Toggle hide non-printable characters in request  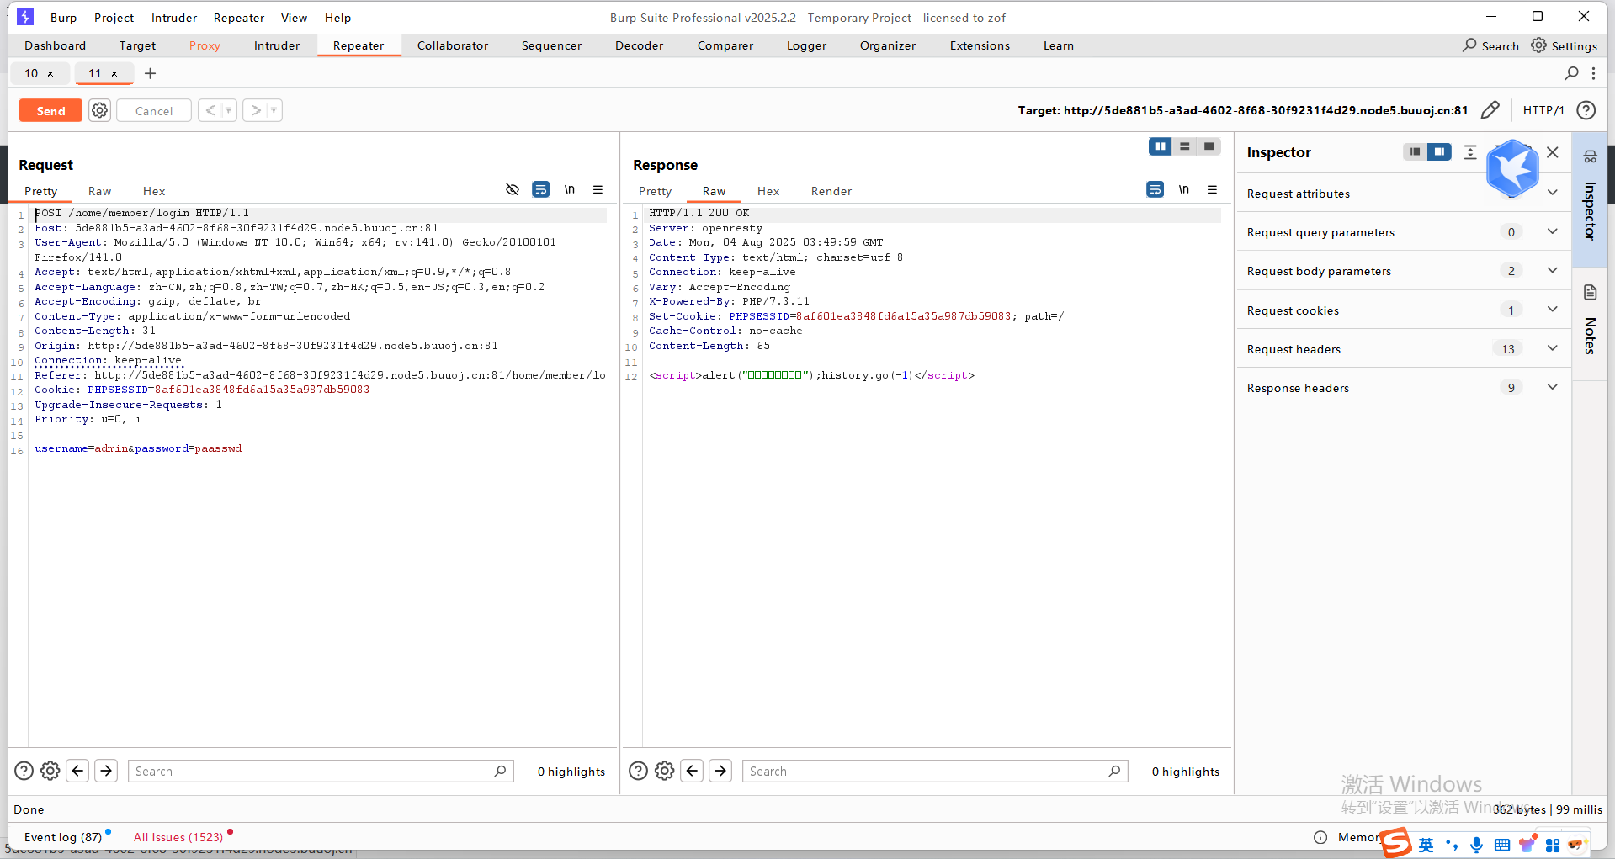[513, 189]
